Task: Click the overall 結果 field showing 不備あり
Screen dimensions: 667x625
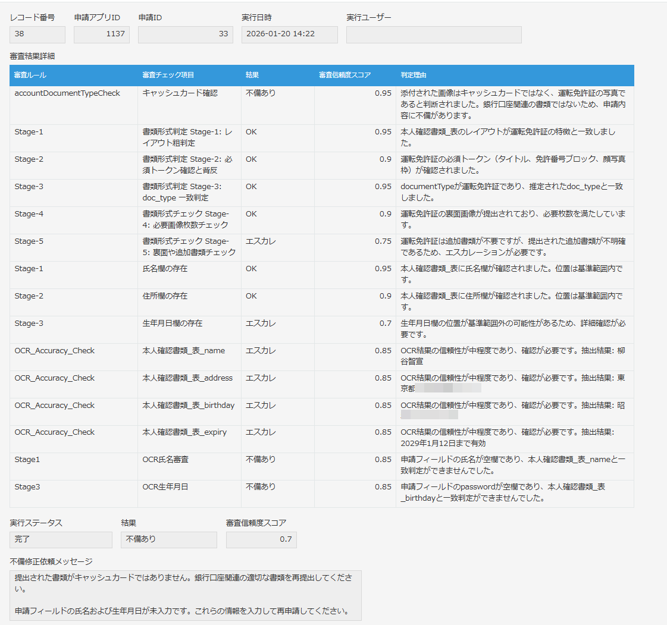Action: [x=169, y=539]
